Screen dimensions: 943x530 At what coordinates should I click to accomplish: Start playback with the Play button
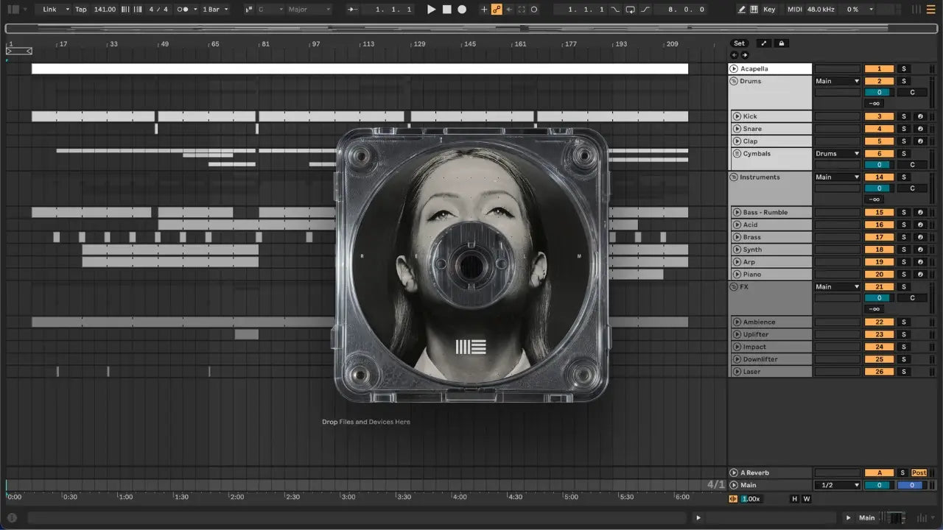click(432, 10)
